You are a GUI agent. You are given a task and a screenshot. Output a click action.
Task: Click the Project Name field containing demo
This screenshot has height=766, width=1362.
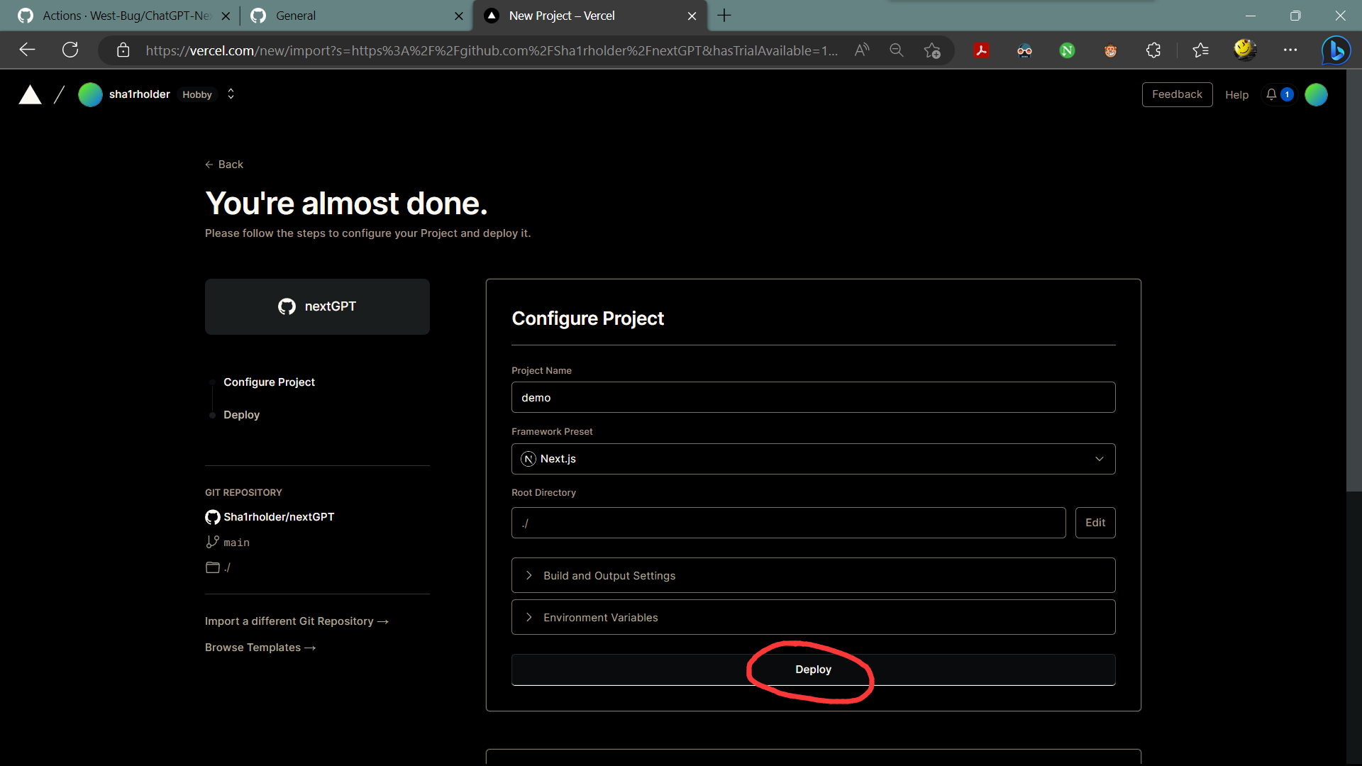[813, 397]
